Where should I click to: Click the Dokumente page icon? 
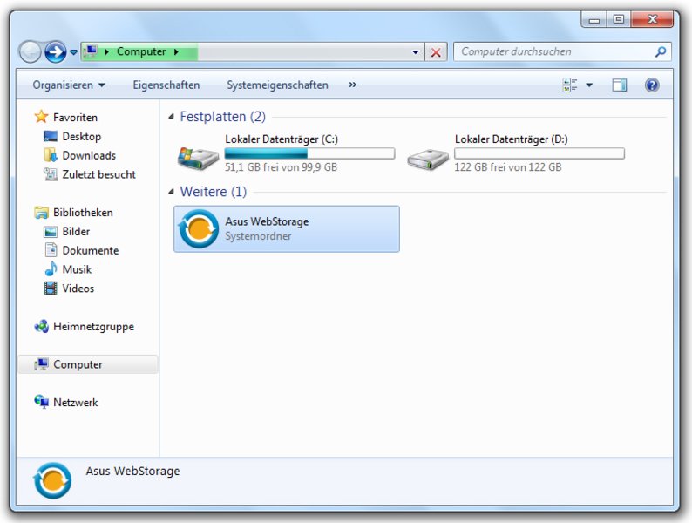[x=51, y=250]
